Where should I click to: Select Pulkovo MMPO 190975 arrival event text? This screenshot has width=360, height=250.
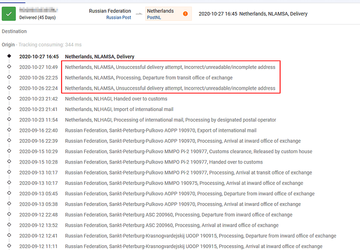[184, 183]
